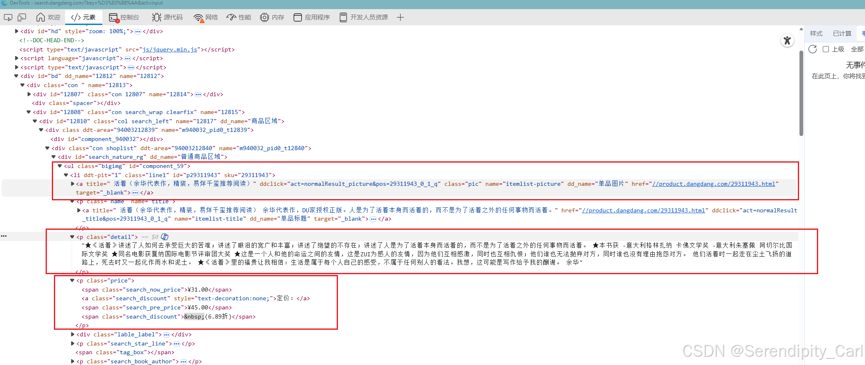
Task: Collapse the p class="detail" node
Action: pos(72,237)
